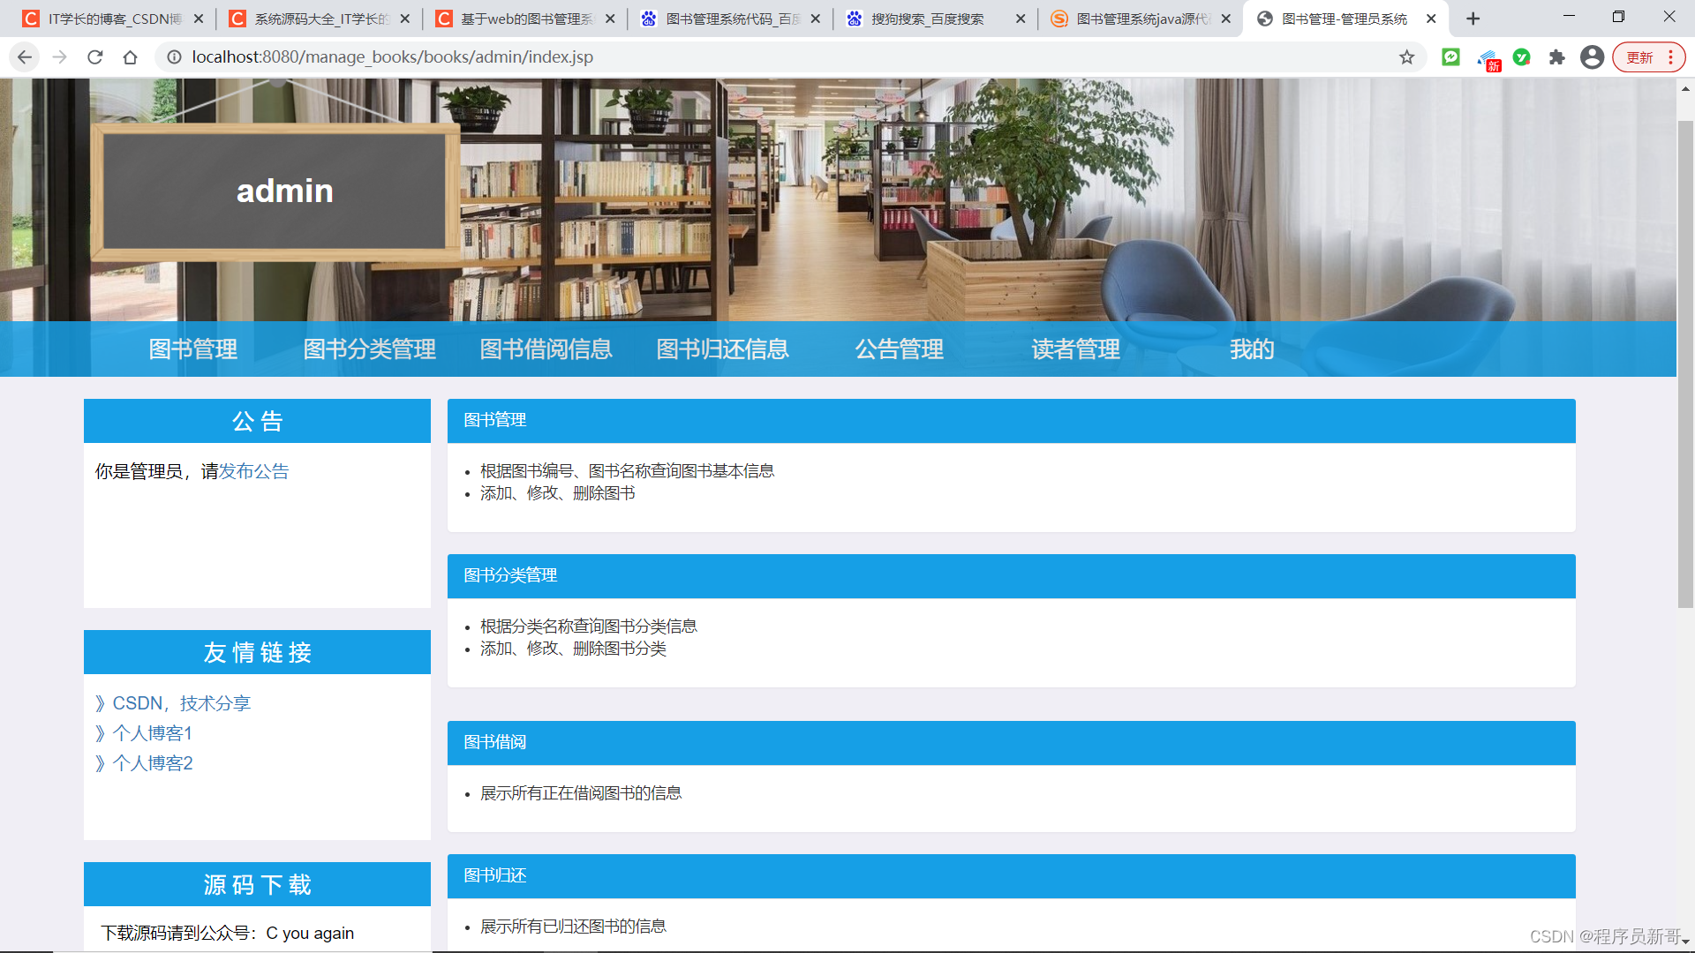Open the green chat extension
Viewport: 1695px width, 953px height.
(1450, 56)
